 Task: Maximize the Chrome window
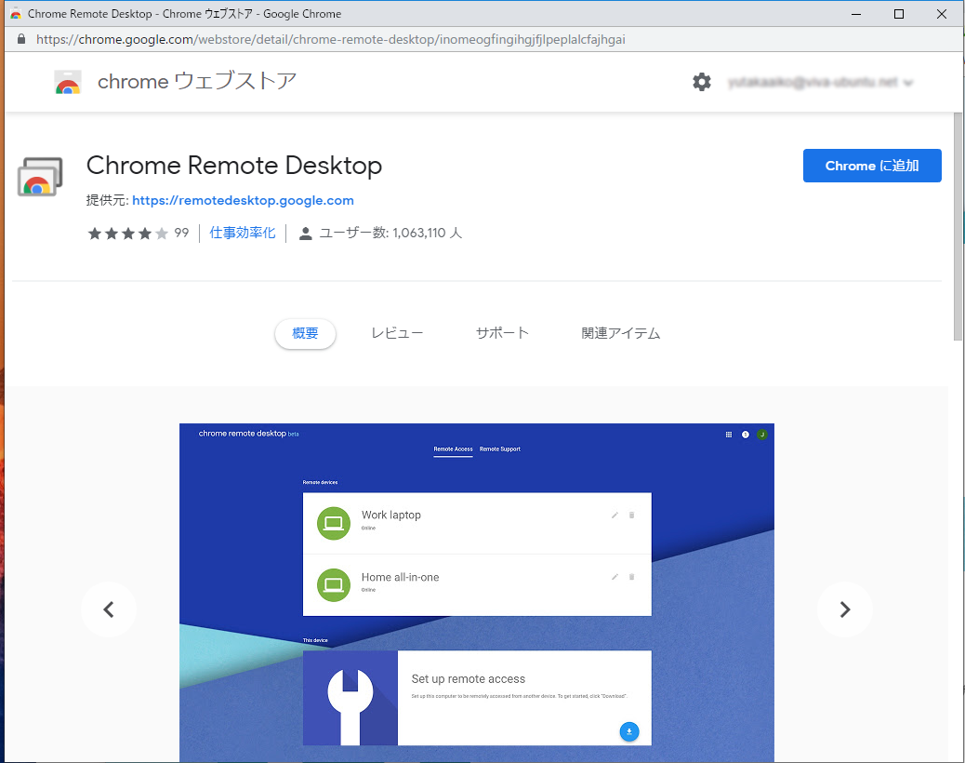click(899, 14)
